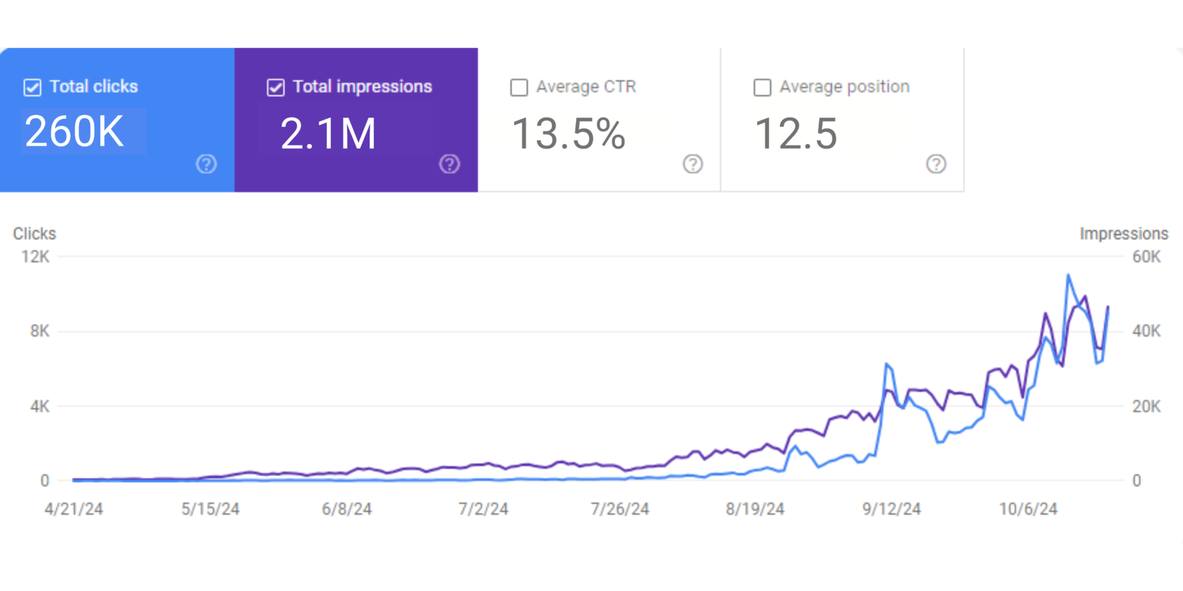Click the 9/12/24 date label
The height and width of the screenshot is (591, 1183).
click(x=892, y=509)
